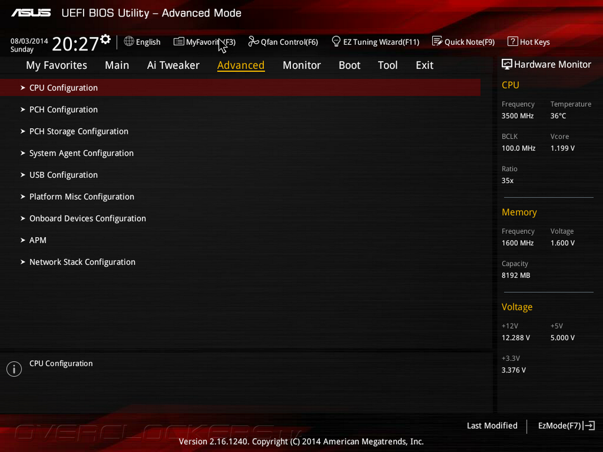The width and height of the screenshot is (603, 452).
Task: Click the info icon in the help panel
Action: (x=14, y=369)
